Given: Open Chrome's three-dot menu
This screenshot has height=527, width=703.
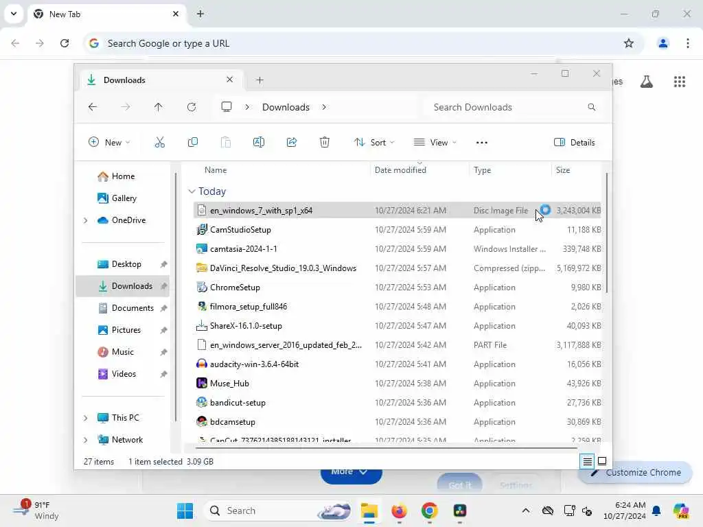Looking at the screenshot, I should (x=688, y=43).
